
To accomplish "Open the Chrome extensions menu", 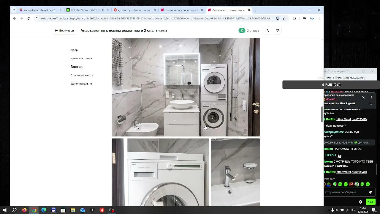I will coord(294,18).
